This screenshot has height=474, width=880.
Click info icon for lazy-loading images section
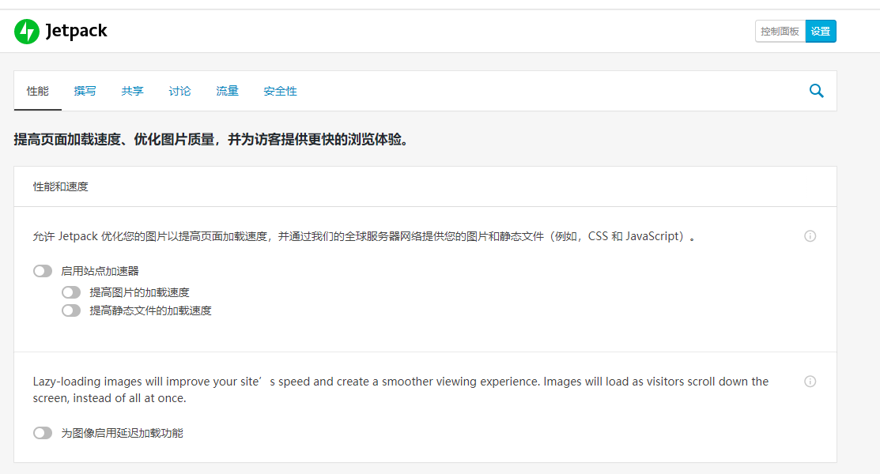pyautogui.click(x=810, y=382)
